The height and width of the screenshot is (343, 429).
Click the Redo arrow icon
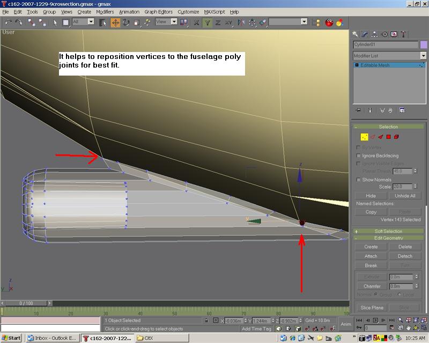click(x=19, y=22)
